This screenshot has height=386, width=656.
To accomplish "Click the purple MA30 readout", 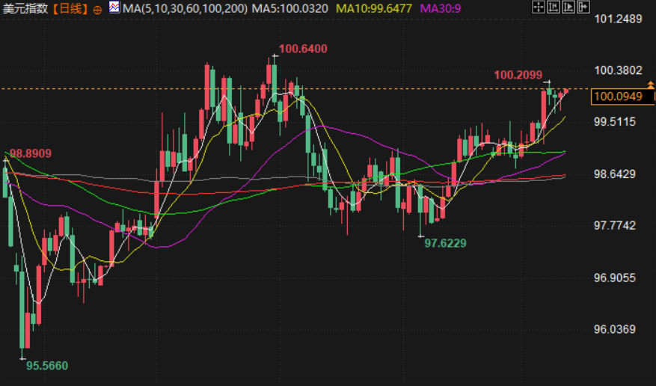I will pos(441,8).
